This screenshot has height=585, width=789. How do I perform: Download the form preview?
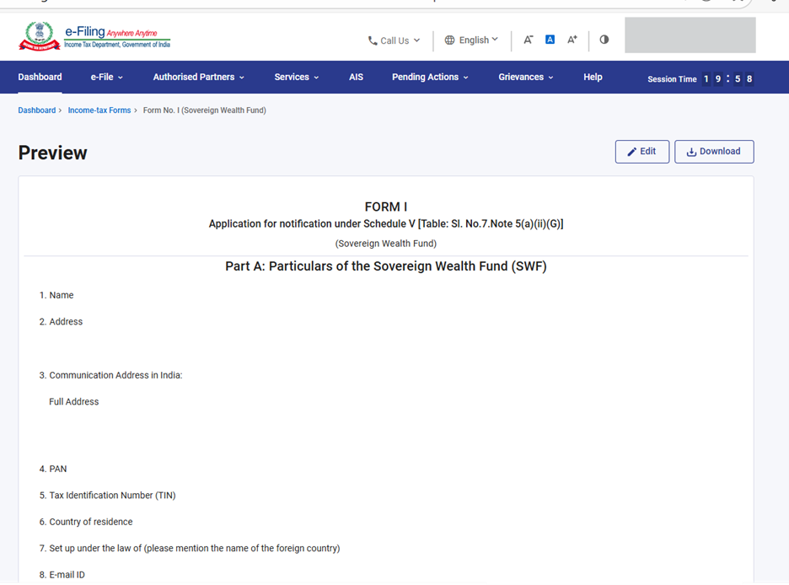coord(714,152)
